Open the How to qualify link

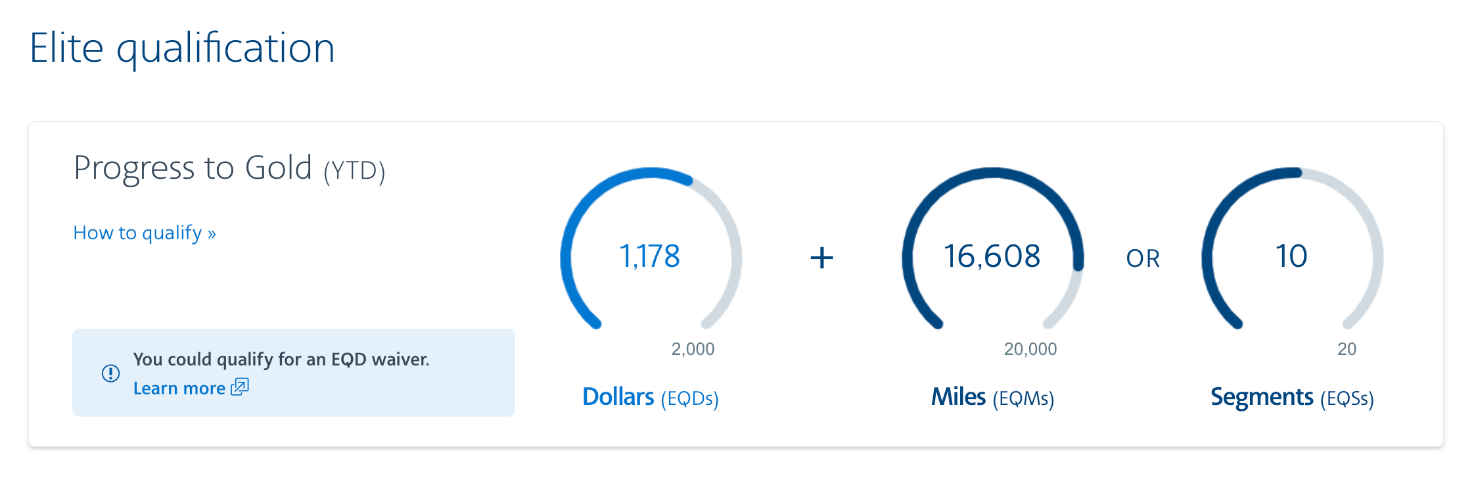(x=145, y=233)
